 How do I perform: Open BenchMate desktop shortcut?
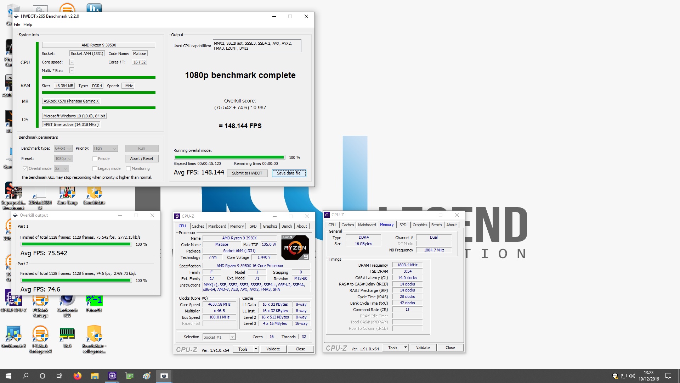[x=94, y=195]
